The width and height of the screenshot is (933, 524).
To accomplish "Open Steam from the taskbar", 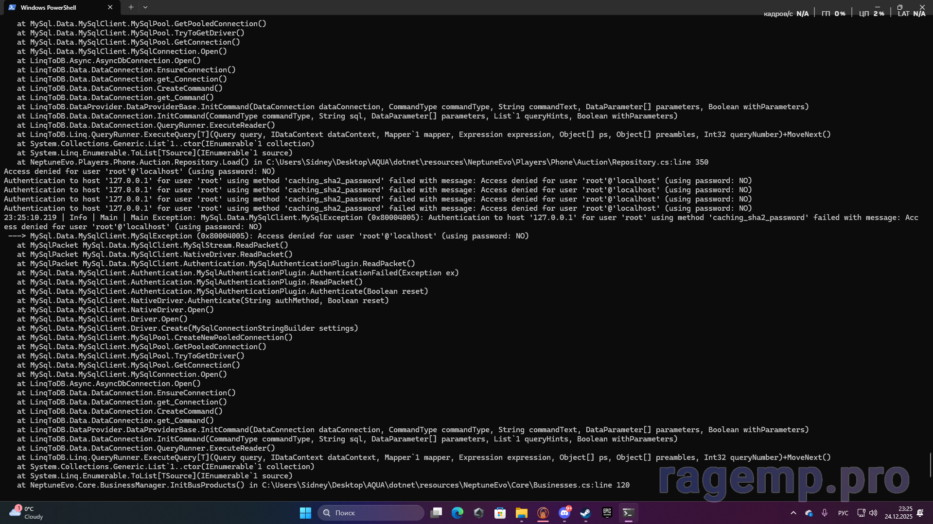I will click(x=585, y=513).
